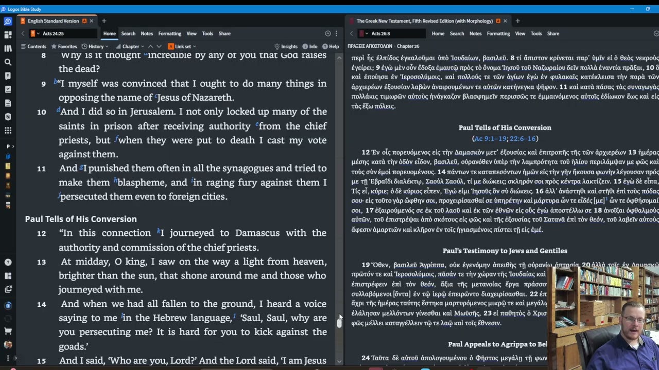Open Info for the ESV resource
The width and height of the screenshot is (659, 370).
point(309,46)
